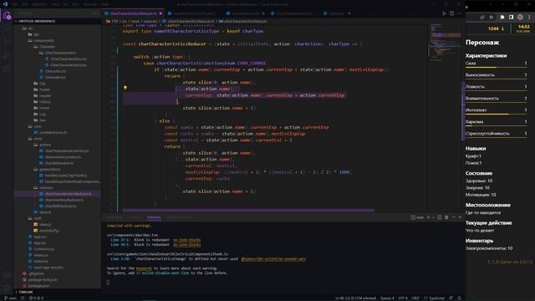Viewport: 535px width, 301px height.
Task: Click charCharacteristicsReducer breadcrumb symbol
Action: click(x=243, y=21)
